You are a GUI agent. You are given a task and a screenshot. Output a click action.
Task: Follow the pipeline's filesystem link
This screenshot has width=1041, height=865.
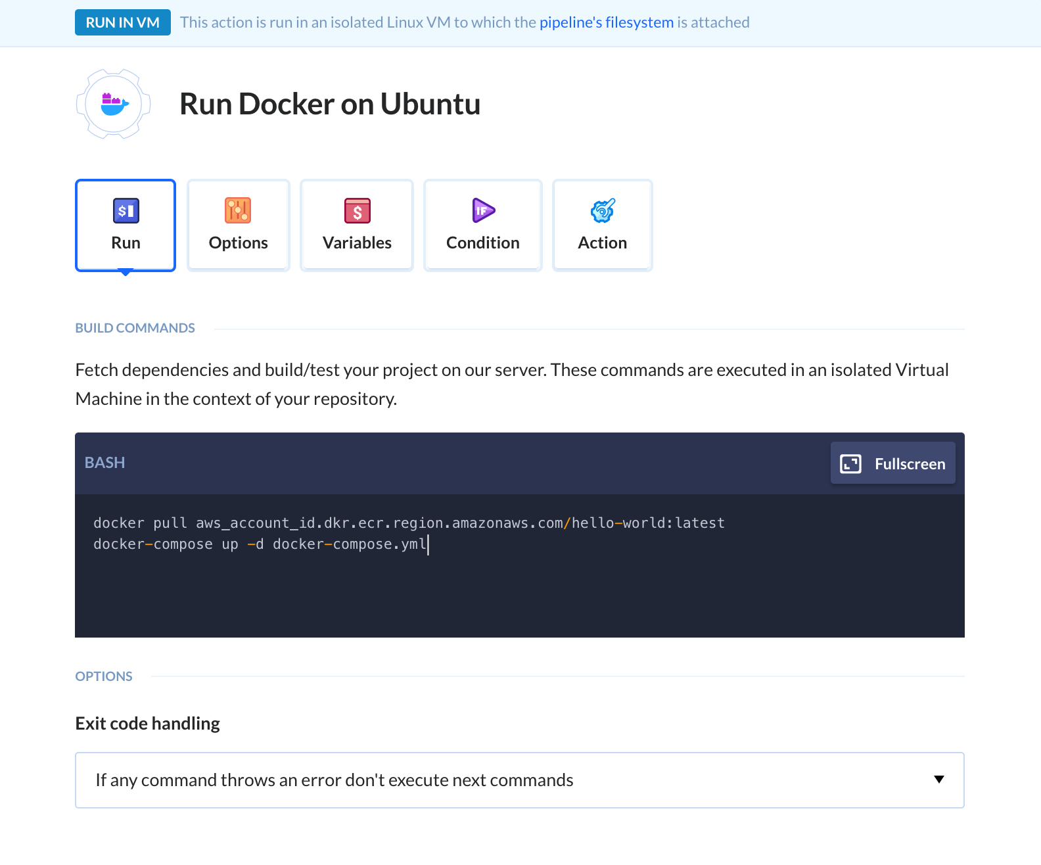coord(607,22)
